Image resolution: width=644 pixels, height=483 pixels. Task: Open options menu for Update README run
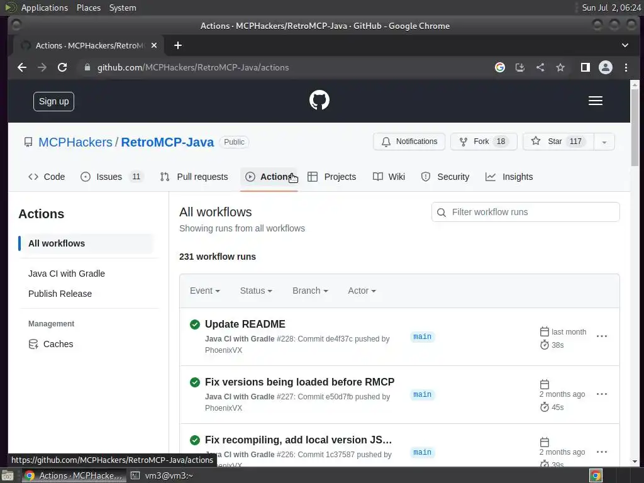click(602, 336)
